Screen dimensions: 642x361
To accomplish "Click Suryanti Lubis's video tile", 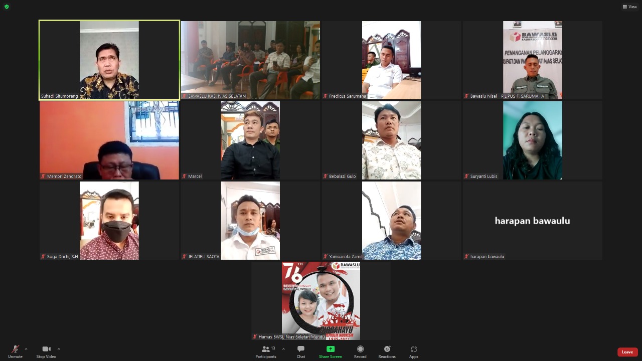I will (x=532, y=140).
